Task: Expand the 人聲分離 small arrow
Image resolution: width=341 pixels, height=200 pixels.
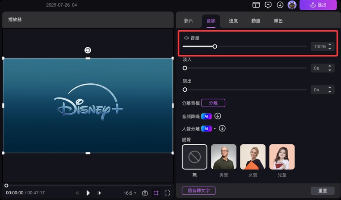Action: (215, 129)
